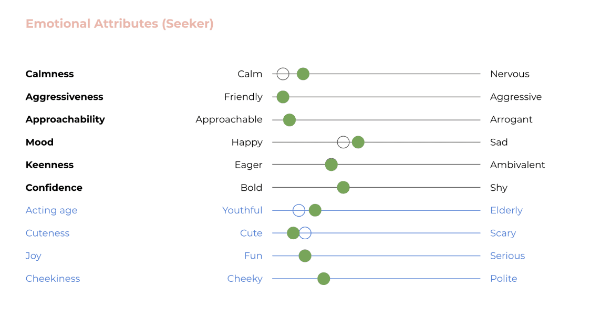Click the green handle on the Cute–Scary slider
This screenshot has height=326, width=601.
(293, 233)
